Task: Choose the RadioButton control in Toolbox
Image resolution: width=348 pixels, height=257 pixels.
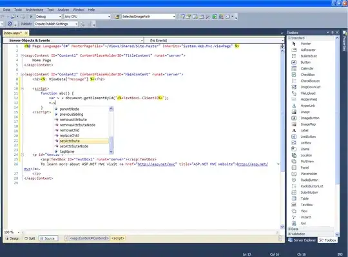Action: [x=305, y=180]
